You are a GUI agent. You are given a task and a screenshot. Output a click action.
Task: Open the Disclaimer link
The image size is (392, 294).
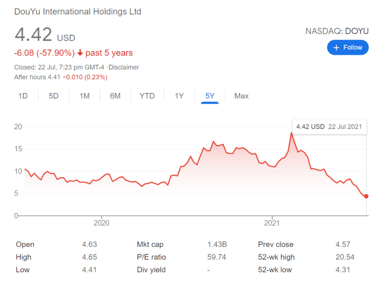tap(124, 67)
